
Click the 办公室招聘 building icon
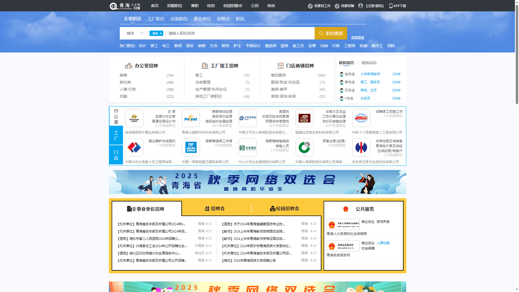click(x=129, y=66)
